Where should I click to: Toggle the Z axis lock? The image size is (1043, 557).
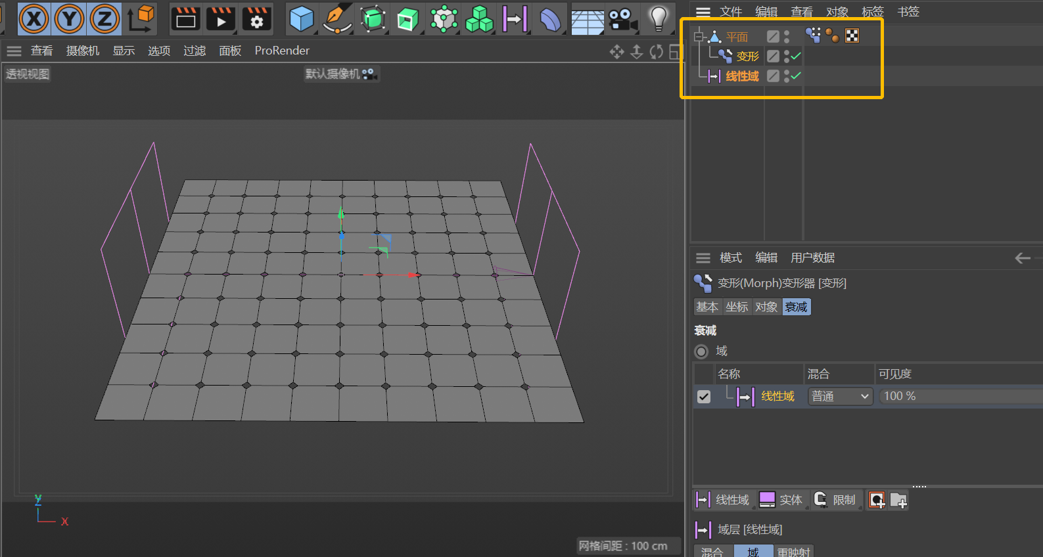click(x=104, y=19)
